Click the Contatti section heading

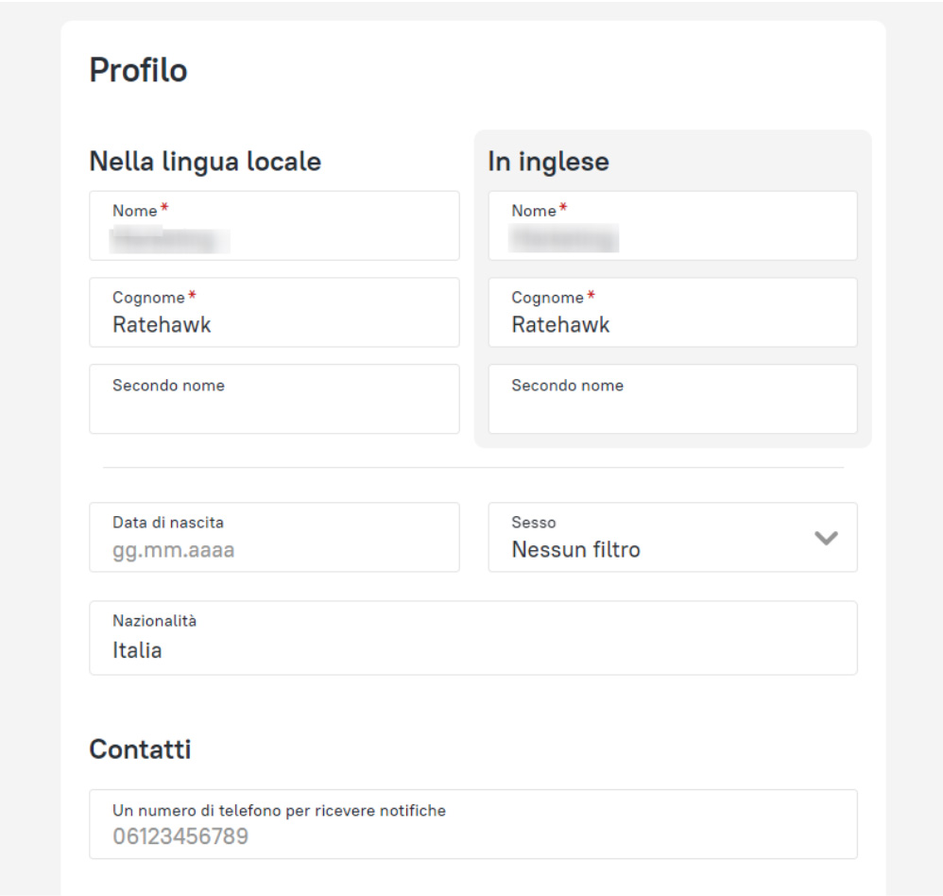140,750
